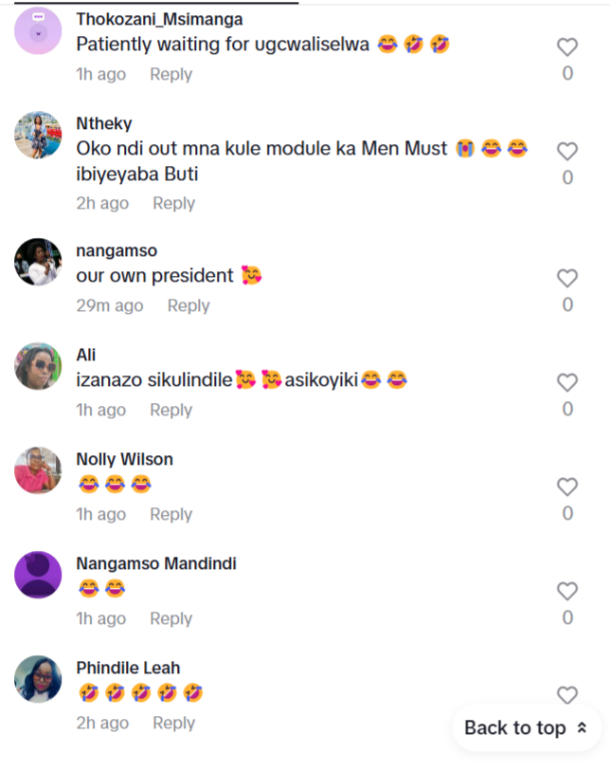Reply to Ali's comment
The width and height of the screenshot is (610, 772).
[170, 410]
